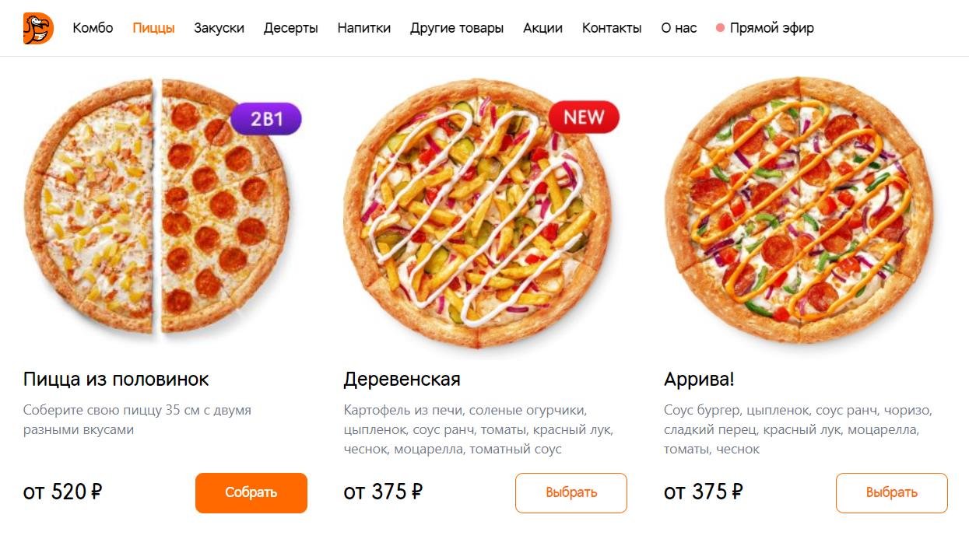Open the Контакты page
969x560 pixels.
(612, 28)
